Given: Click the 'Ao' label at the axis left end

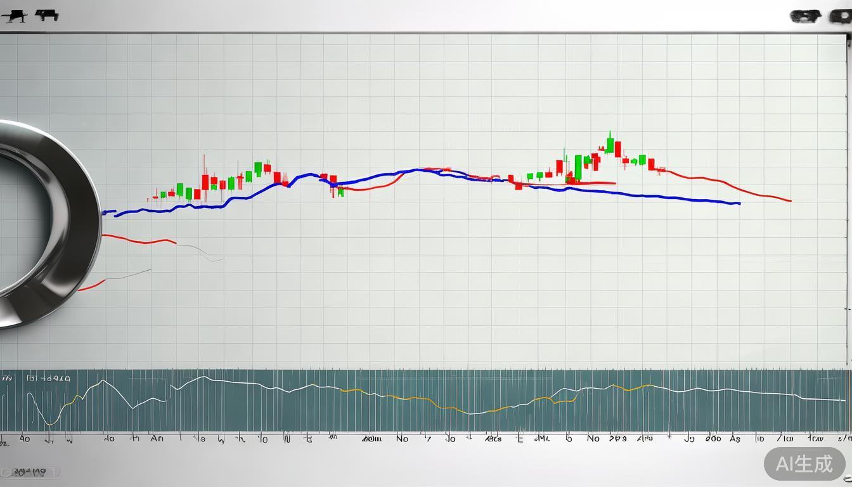Looking at the screenshot, I should click(x=25, y=438).
